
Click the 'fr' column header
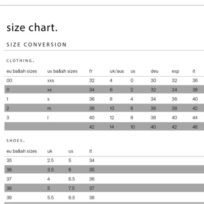91,71
